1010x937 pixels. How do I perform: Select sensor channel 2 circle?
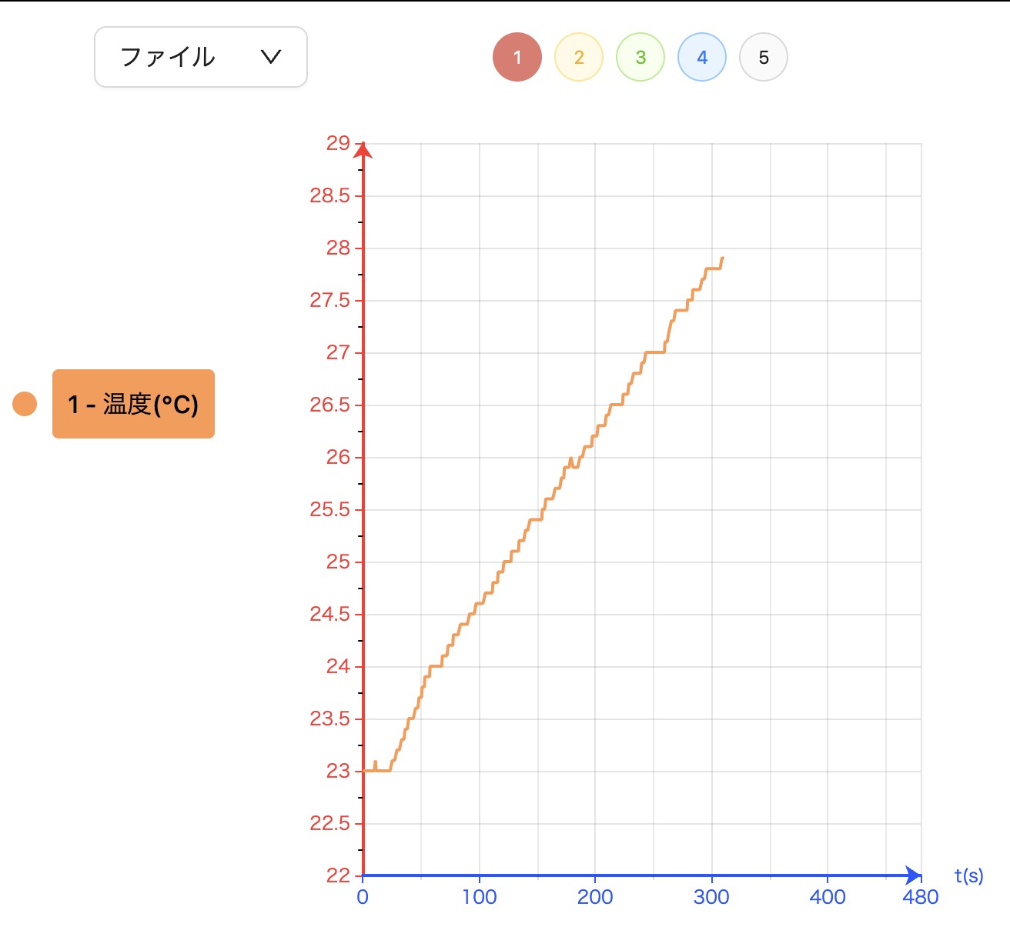tap(579, 57)
